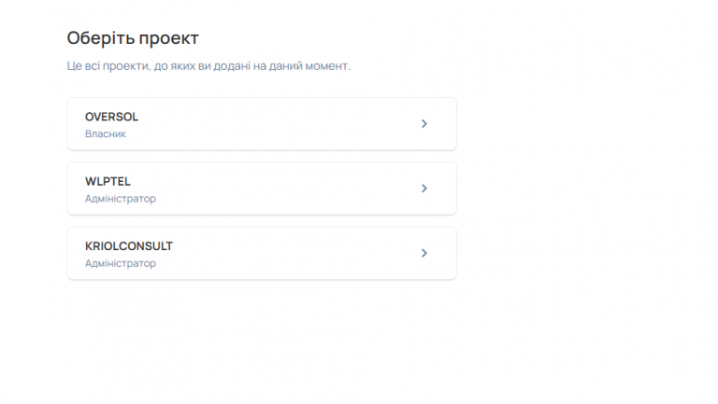Viewport: 718px width, 404px height.
Task: Open the KRIOLCONSULT project card
Action: (x=262, y=253)
